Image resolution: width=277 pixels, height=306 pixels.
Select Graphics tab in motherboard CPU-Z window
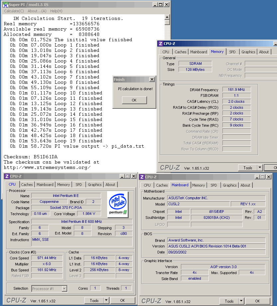point(229,185)
